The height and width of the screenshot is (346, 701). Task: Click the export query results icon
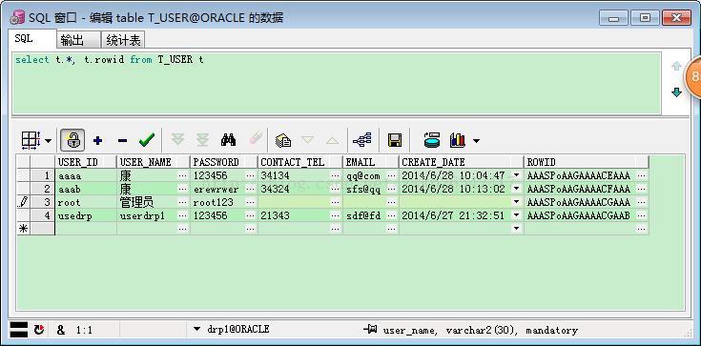pyautogui.click(x=432, y=140)
